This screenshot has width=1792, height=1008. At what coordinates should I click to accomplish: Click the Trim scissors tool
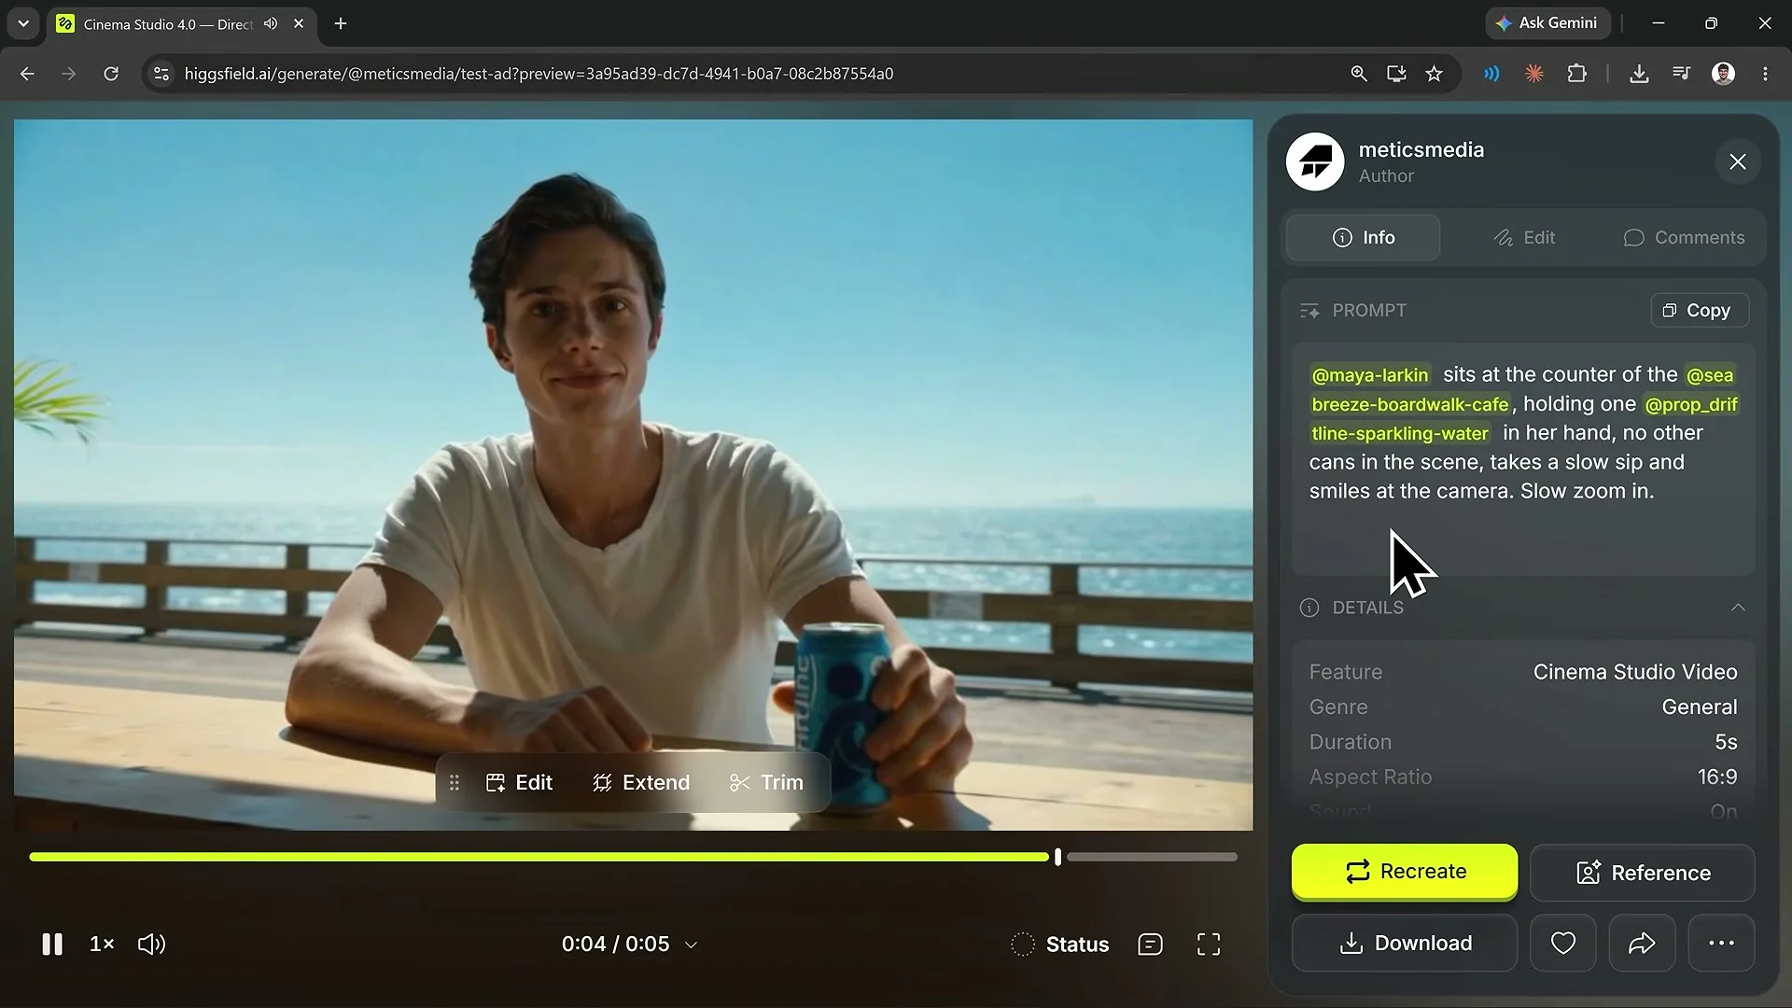766,782
